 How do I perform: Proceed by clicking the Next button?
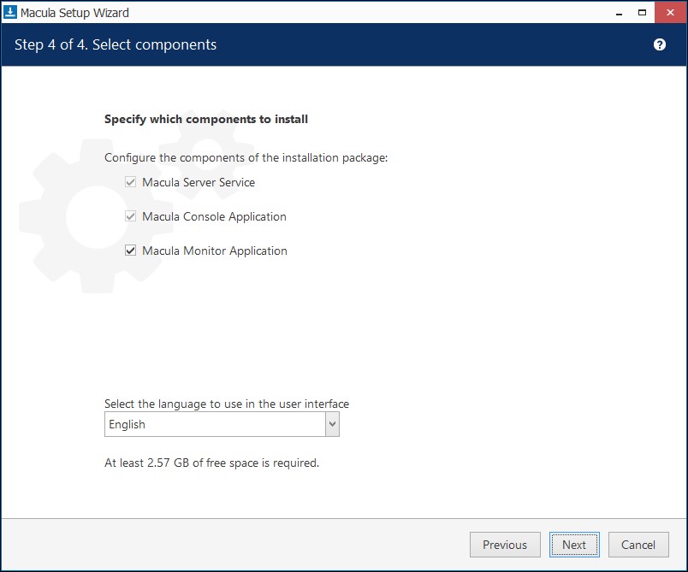(574, 545)
